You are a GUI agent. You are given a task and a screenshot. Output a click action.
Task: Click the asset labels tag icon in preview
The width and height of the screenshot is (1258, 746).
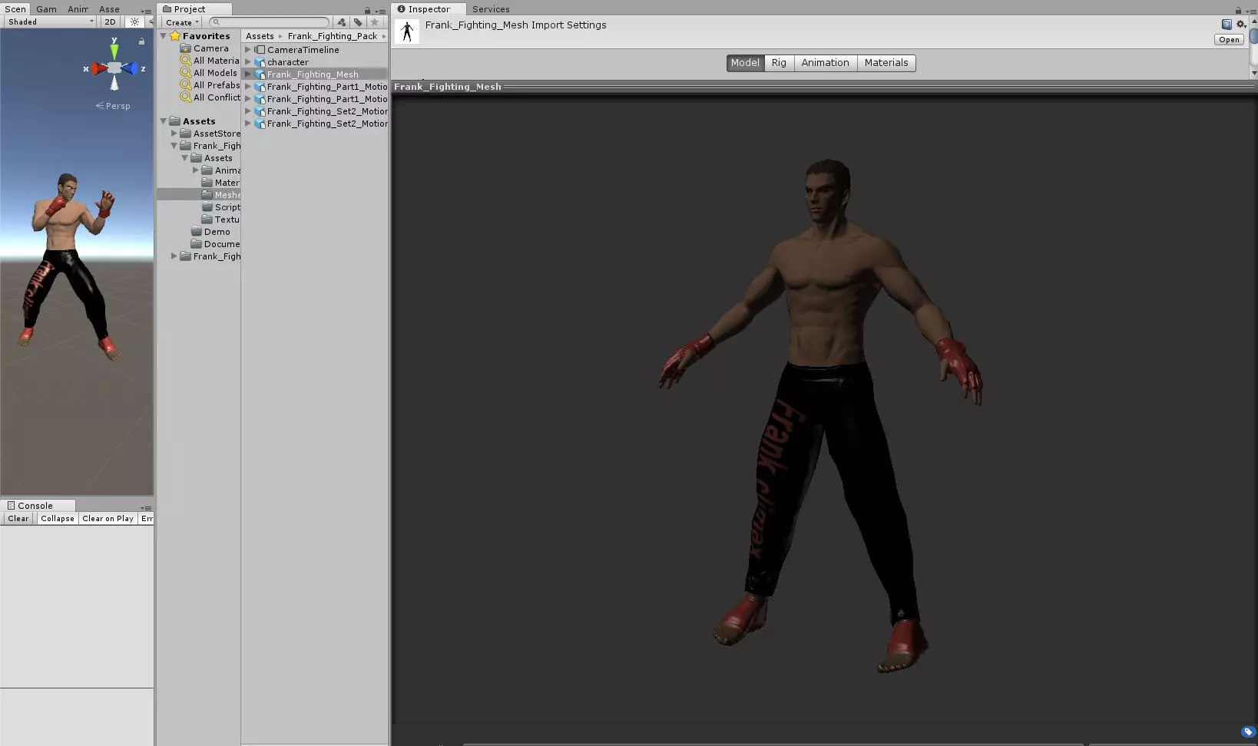click(1248, 731)
